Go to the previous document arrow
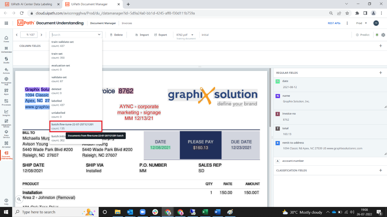 [x=17, y=35]
